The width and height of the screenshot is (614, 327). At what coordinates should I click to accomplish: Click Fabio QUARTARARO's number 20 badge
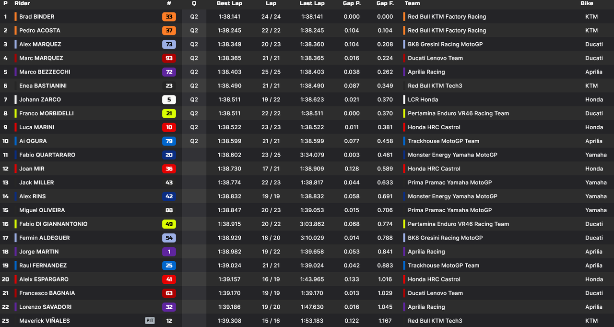click(169, 155)
